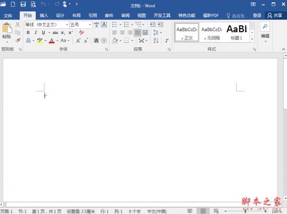The image size is (287, 214).
Task: Click the Sort A-Z icon
Action: pyautogui.click(x=156, y=41)
